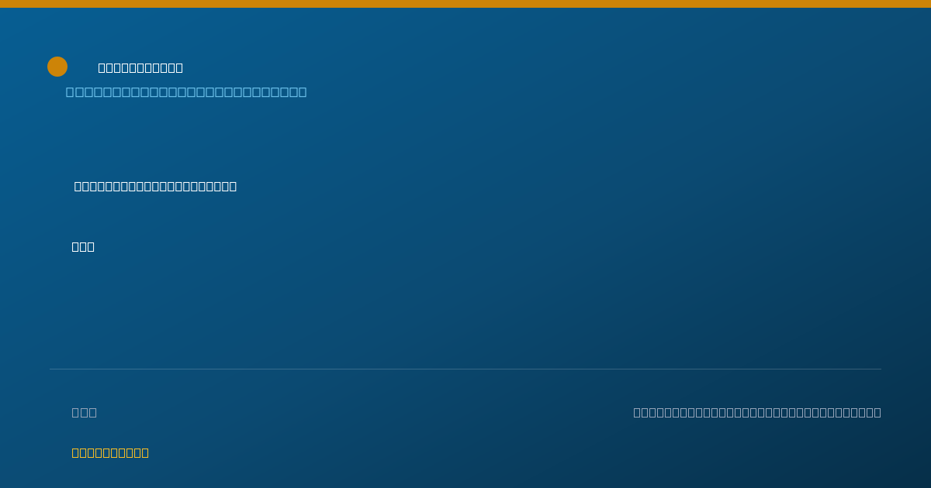Click empty blue area between white label and divider
The image size is (931, 488).
coord(465,310)
